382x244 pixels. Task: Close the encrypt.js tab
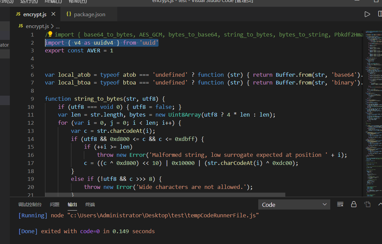tap(53, 14)
